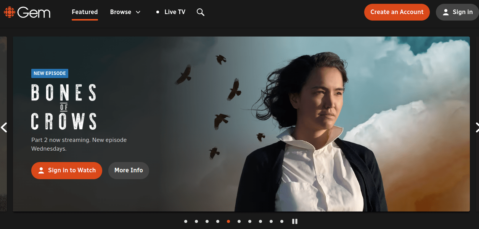The image size is (479, 229).
Task: Select the Featured tab
Action: point(85,12)
